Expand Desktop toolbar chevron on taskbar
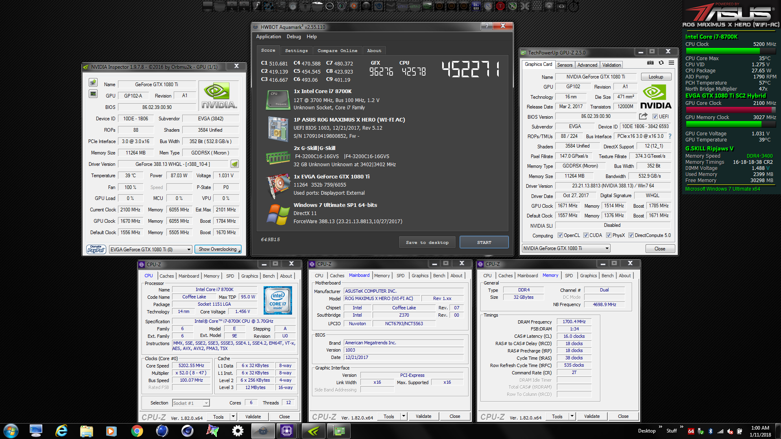The width and height of the screenshot is (781, 439). pyautogui.click(x=661, y=427)
